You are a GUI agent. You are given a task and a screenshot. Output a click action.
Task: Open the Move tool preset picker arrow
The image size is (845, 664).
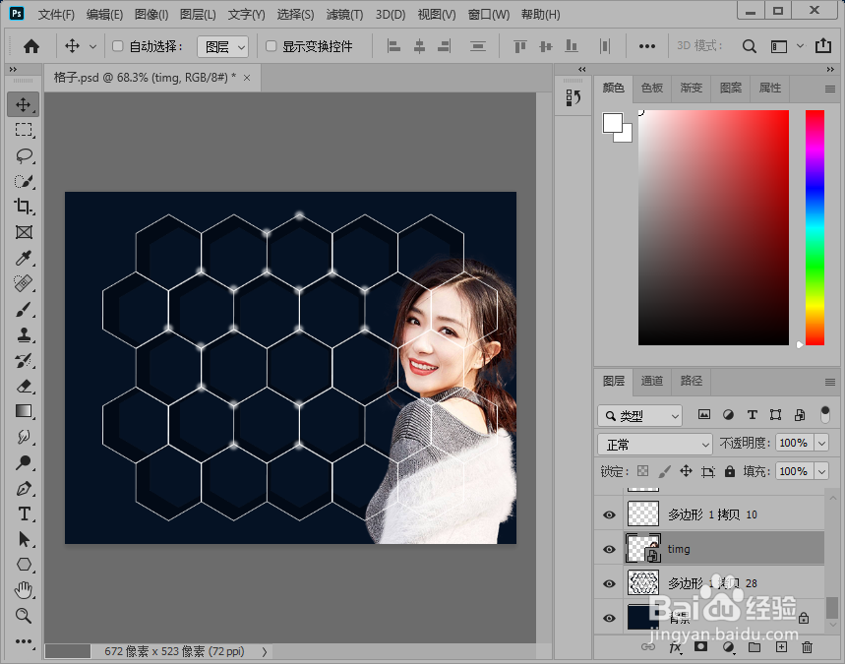coord(92,47)
